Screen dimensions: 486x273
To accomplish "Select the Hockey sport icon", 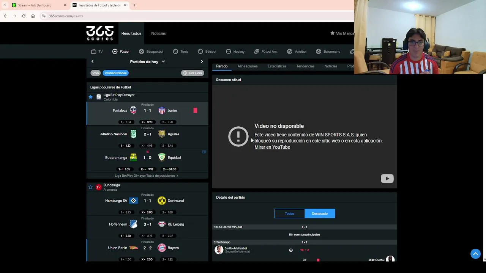I will 228,51.
